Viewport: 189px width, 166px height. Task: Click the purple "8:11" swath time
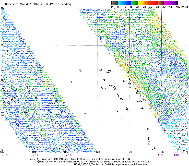(161, 155)
